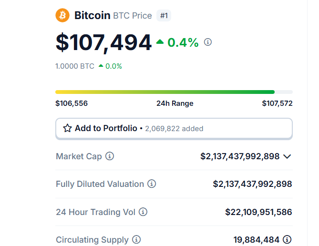Viewport: 319px width, 246px height.
Task: Open the Market Cap info tooltip icon
Action: pos(110,156)
